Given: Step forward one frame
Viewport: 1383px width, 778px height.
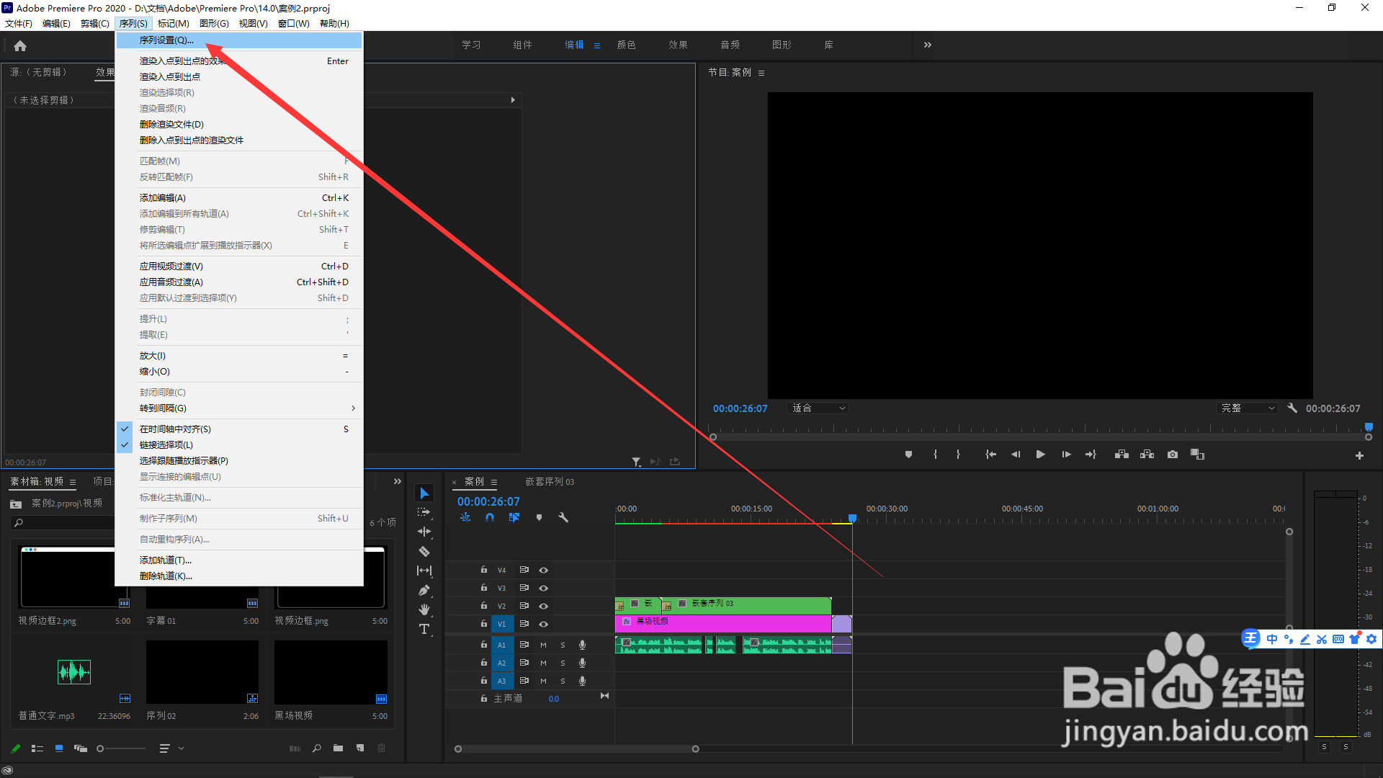Looking at the screenshot, I should pos(1066,455).
